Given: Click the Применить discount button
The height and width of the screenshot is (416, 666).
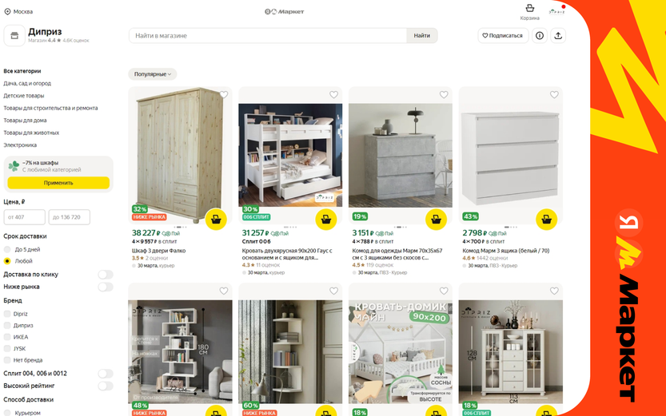Looking at the screenshot, I should coord(58,183).
